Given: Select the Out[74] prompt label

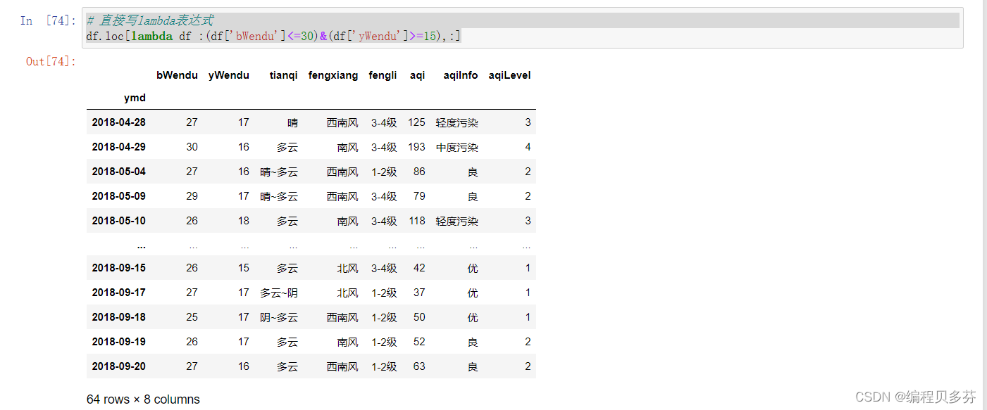Looking at the screenshot, I should tap(51, 62).
